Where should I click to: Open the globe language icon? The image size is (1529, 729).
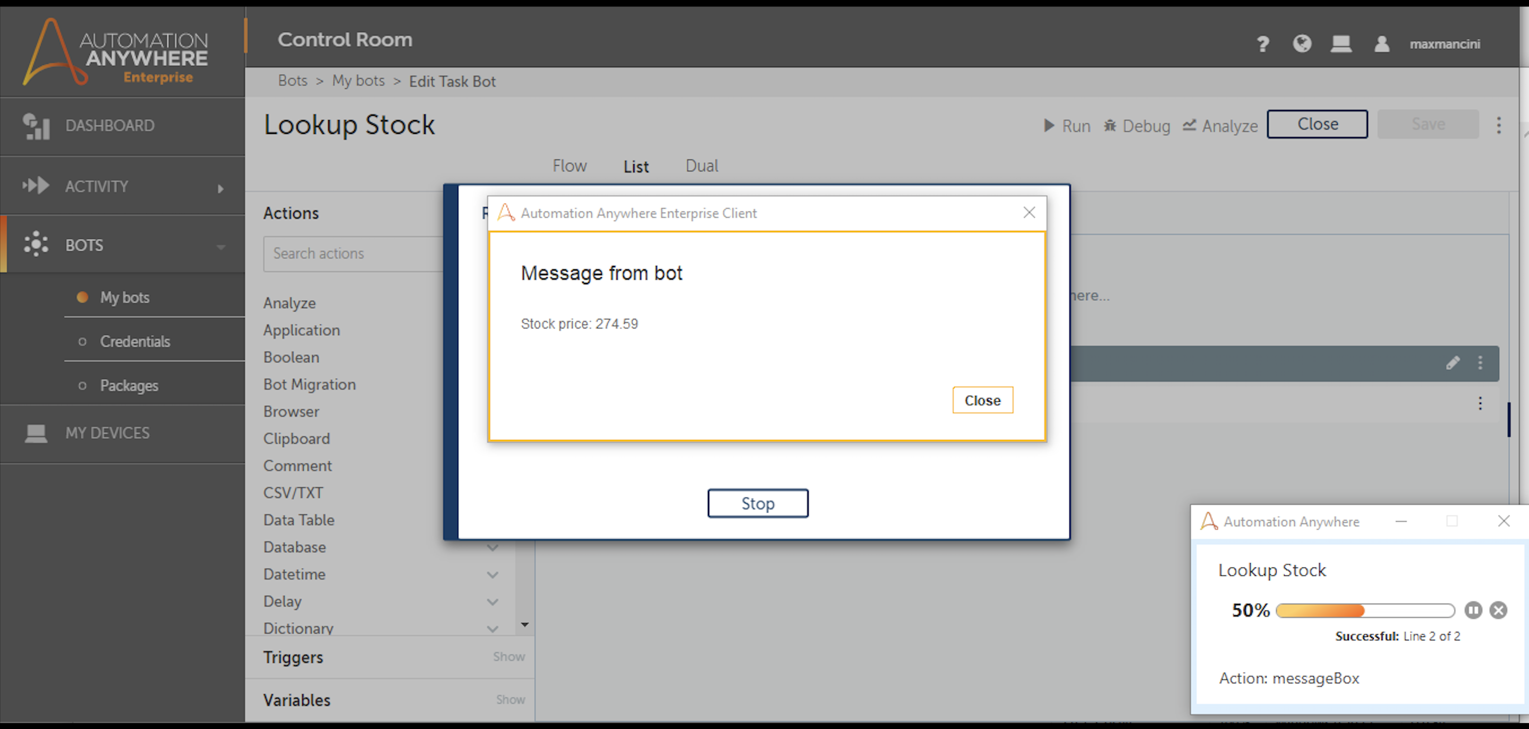[x=1302, y=44]
